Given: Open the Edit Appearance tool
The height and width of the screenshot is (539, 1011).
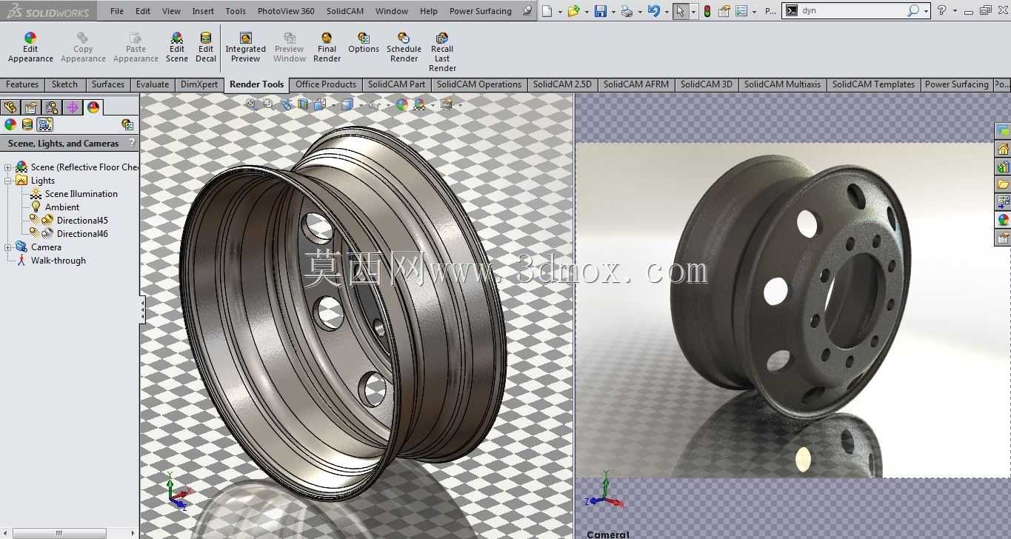Looking at the screenshot, I should 30,47.
